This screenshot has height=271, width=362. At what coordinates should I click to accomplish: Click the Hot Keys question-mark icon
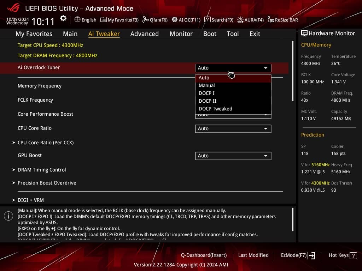click(353, 255)
